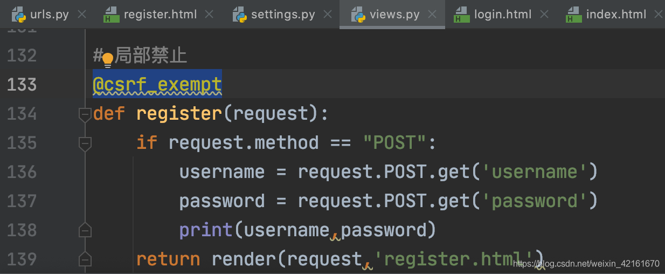Screen dimensions: 665x274
Task: Click the highlighted @csrf_exempt decorator
Action: coord(157,85)
